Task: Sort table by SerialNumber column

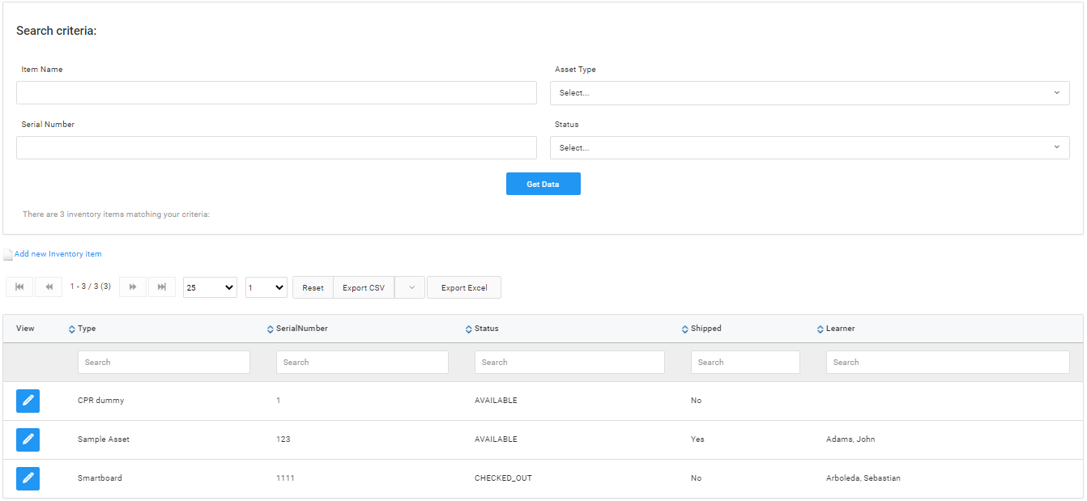Action: [x=301, y=329]
